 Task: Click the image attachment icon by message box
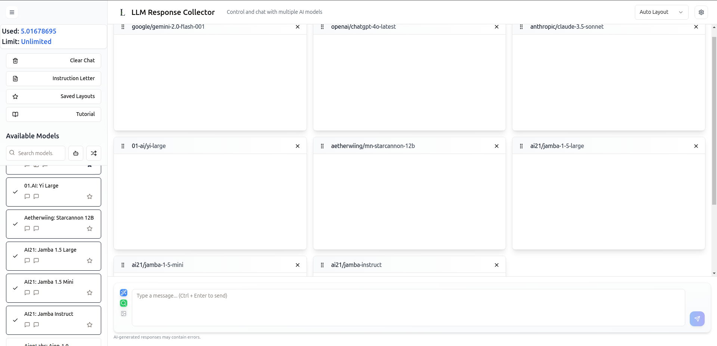(124, 314)
